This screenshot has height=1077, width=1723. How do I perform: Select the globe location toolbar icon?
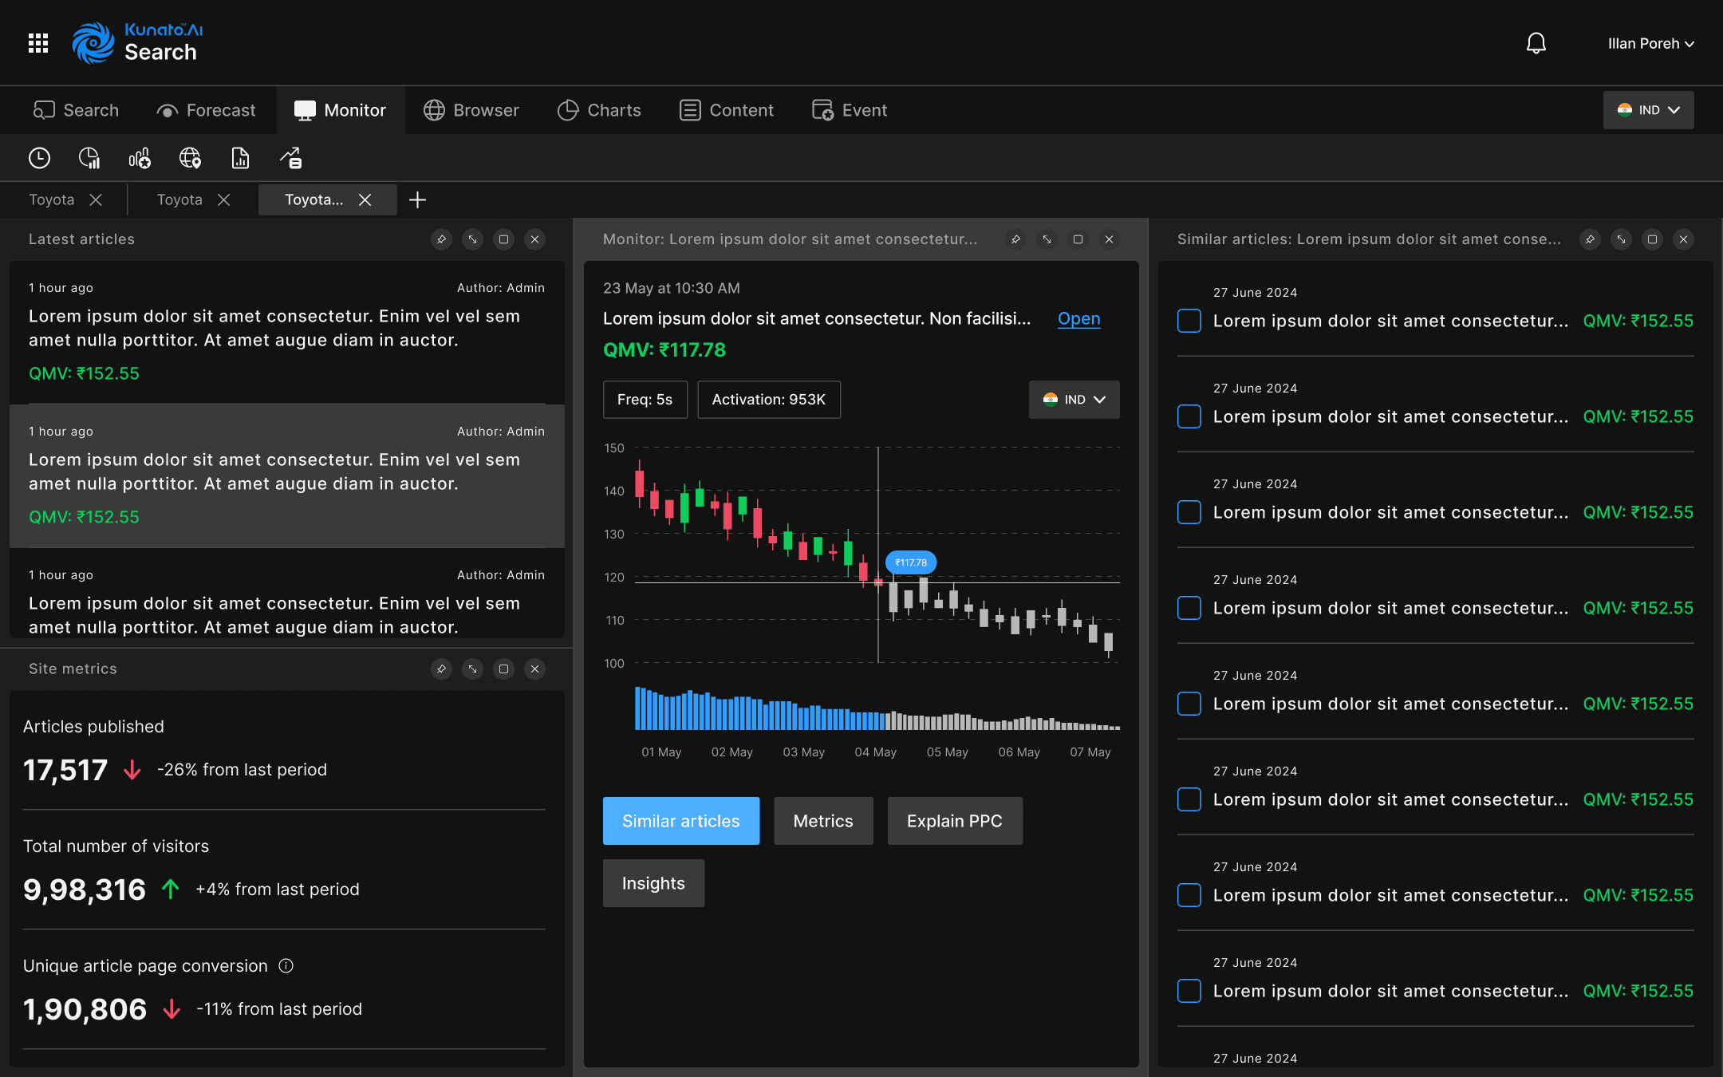point(190,158)
